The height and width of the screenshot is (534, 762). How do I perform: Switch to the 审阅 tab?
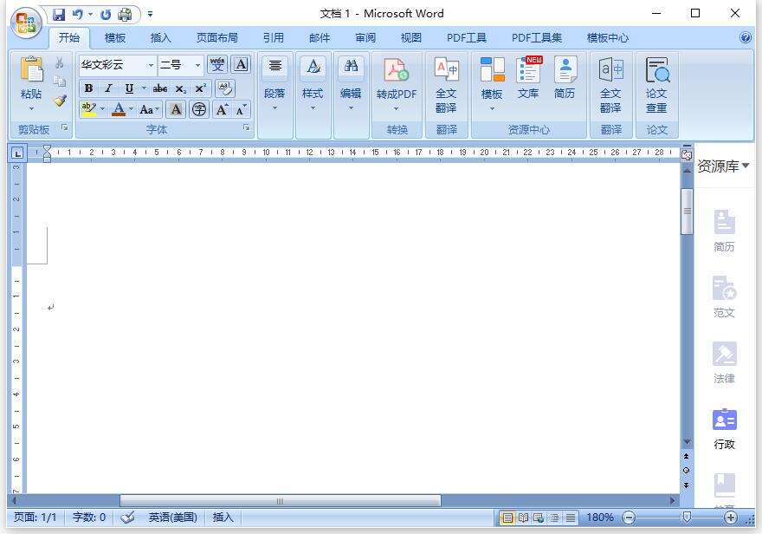(x=365, y=38)
